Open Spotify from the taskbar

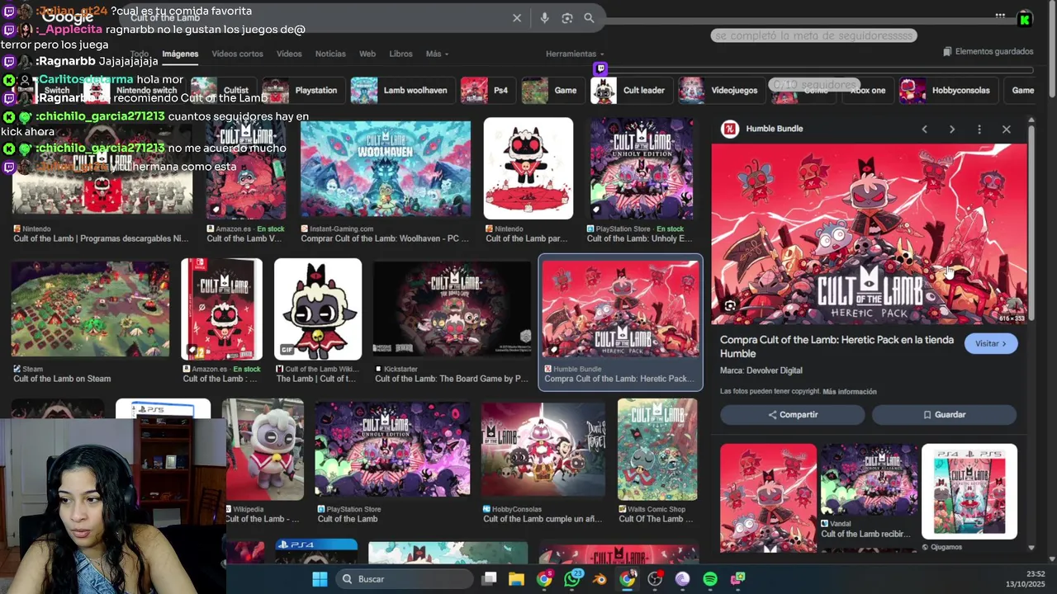coord(710,579)
